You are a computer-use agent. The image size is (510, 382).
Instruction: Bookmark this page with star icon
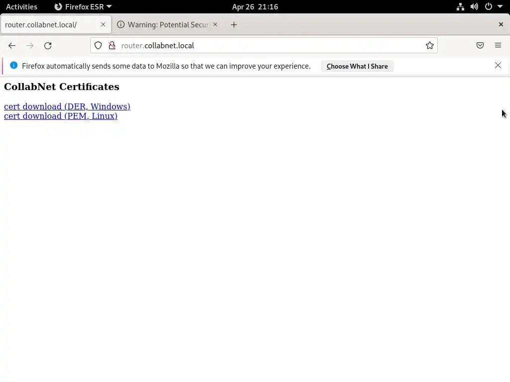430,45
